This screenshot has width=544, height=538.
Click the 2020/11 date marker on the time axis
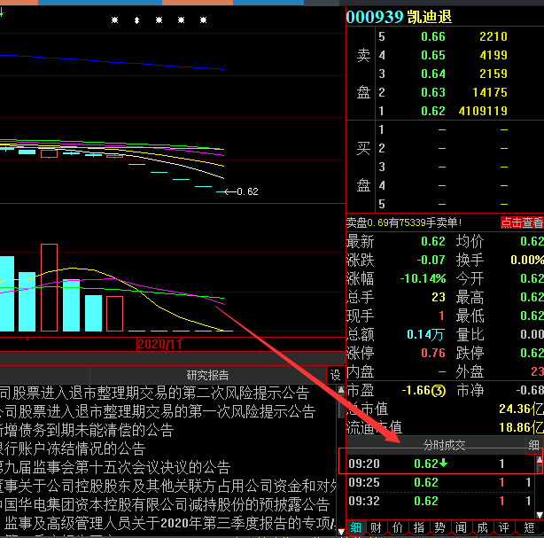[x=159, y=343]
